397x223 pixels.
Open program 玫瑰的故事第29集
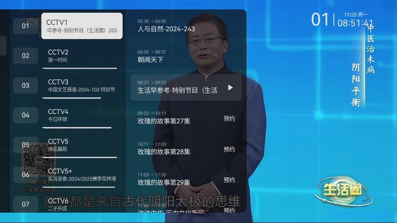point(164,183)
